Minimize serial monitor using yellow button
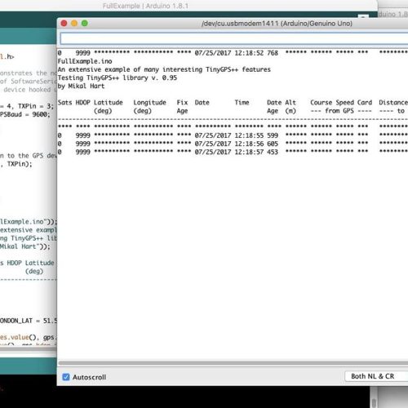Image resolution: width=408 pixels, height=408 pixels. click(x=74, y=24)
